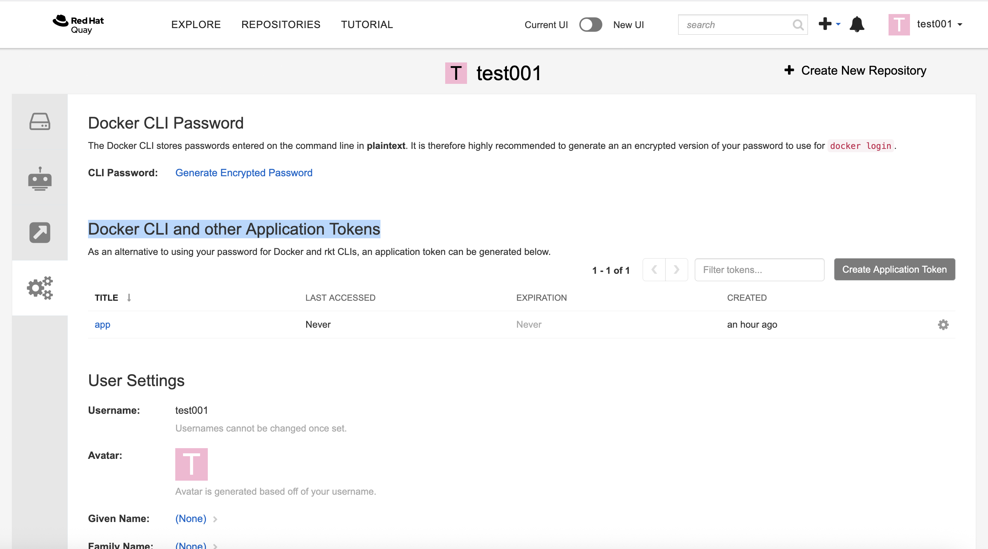
Task: Click the pink T avatar swatch
Action: [191, 464]
